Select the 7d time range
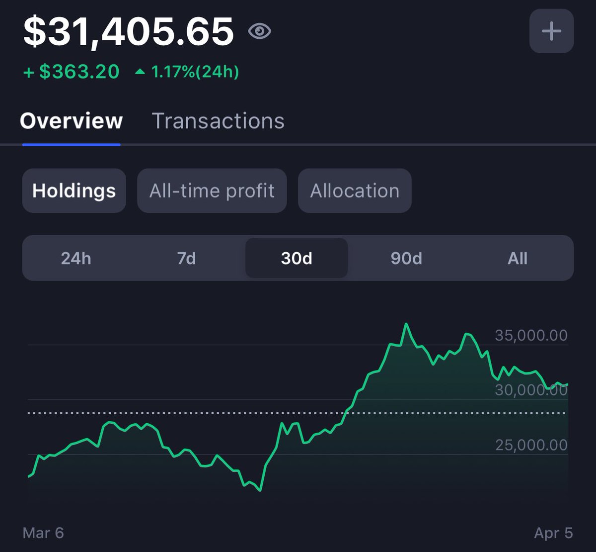Image resolution: width=596 pixels, height=552 pixels. click(x=186, y=258)
